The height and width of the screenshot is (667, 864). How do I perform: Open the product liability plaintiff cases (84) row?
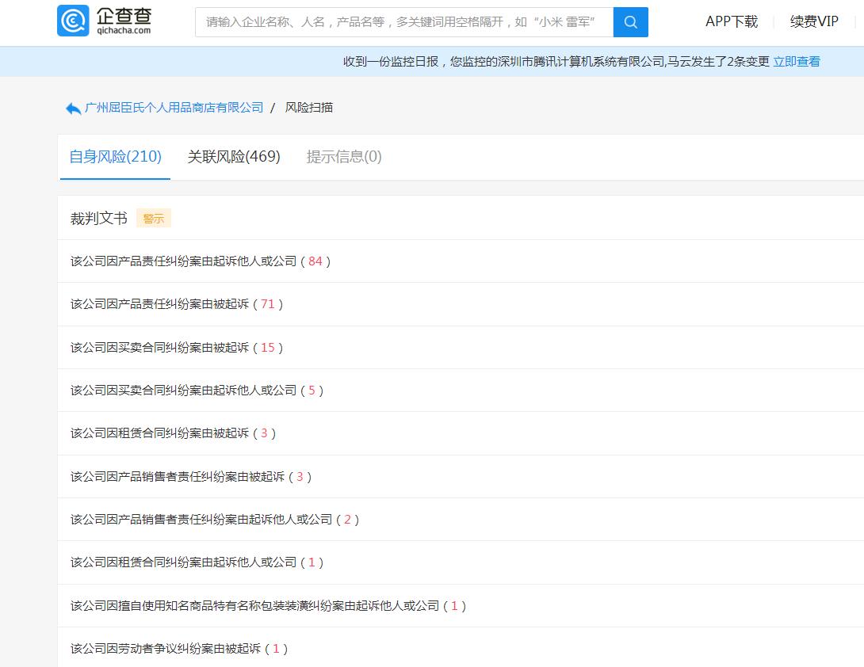click(x=197, y=261)
